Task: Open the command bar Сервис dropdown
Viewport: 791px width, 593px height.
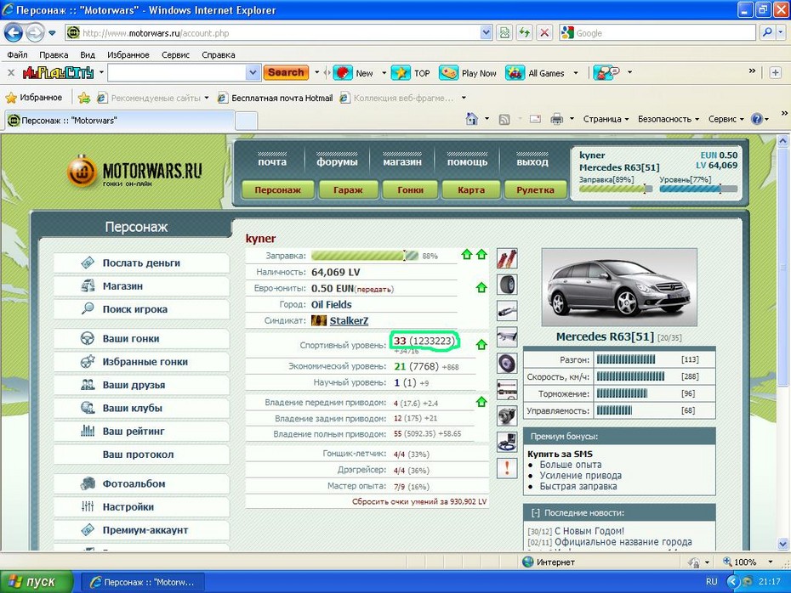Action: (726, 119)
